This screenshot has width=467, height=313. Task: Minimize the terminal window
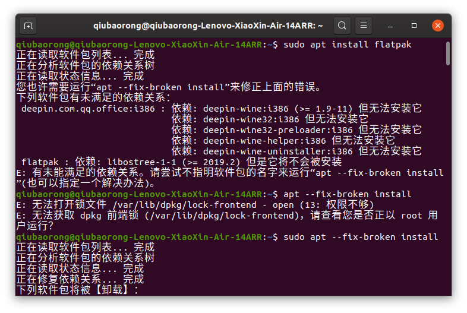tap(390, 26)
